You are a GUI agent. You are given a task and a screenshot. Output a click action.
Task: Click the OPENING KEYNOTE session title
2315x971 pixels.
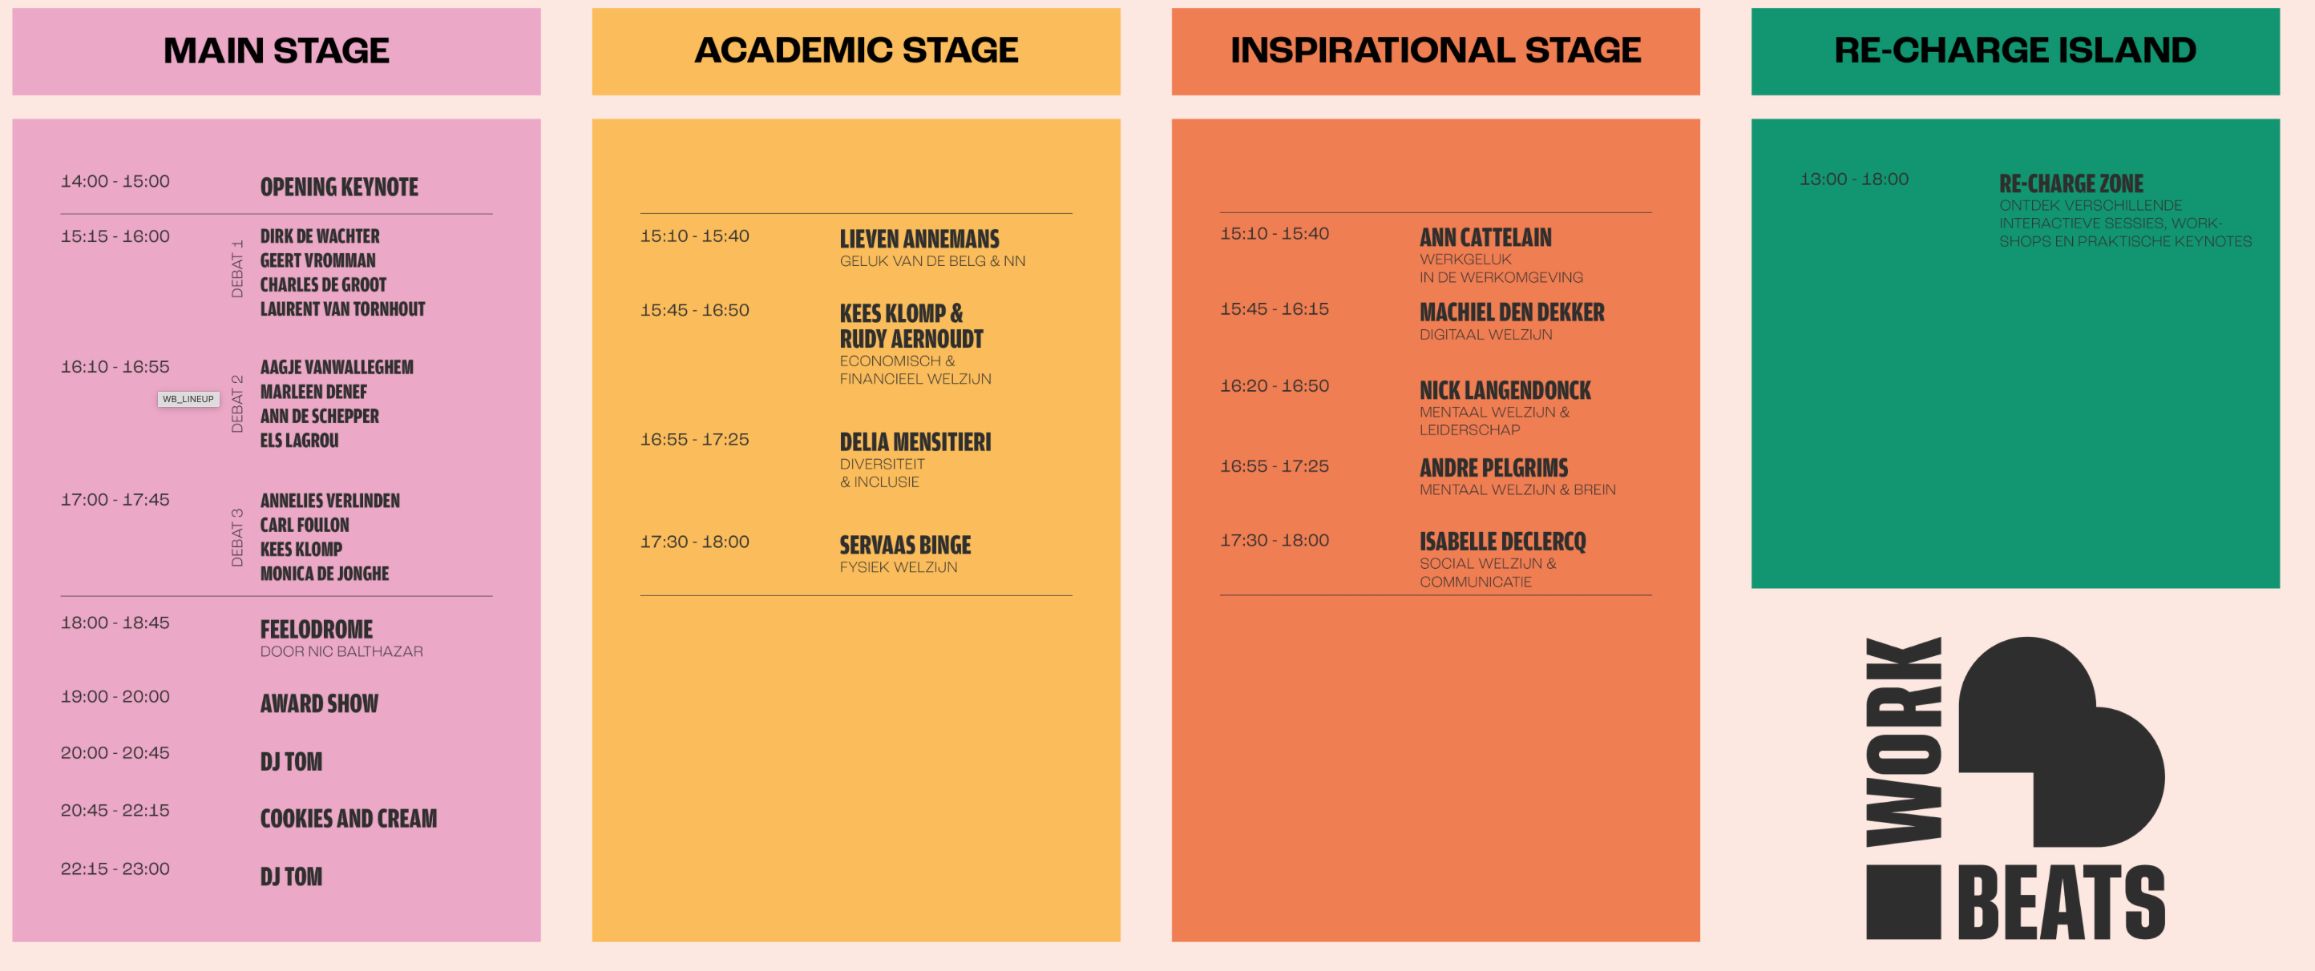pyautogui.click(x=339, y=187)
